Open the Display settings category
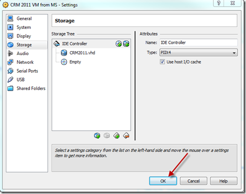This screenshot has width=246, height=194. coord(27,36)
